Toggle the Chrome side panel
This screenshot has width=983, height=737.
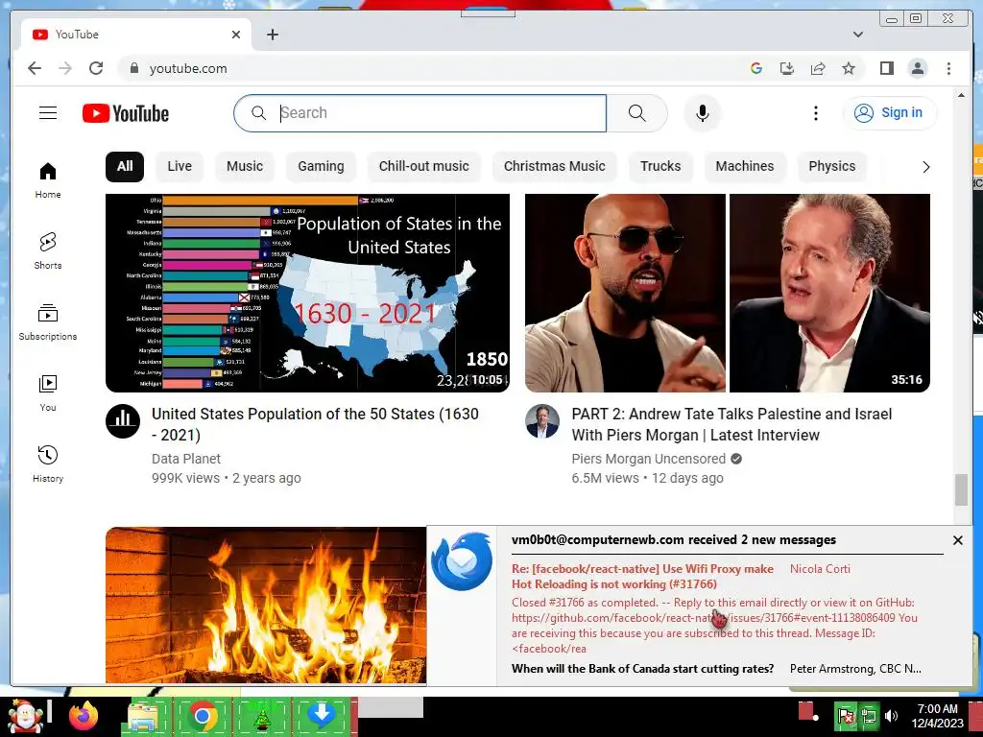[x=886, y=68]
